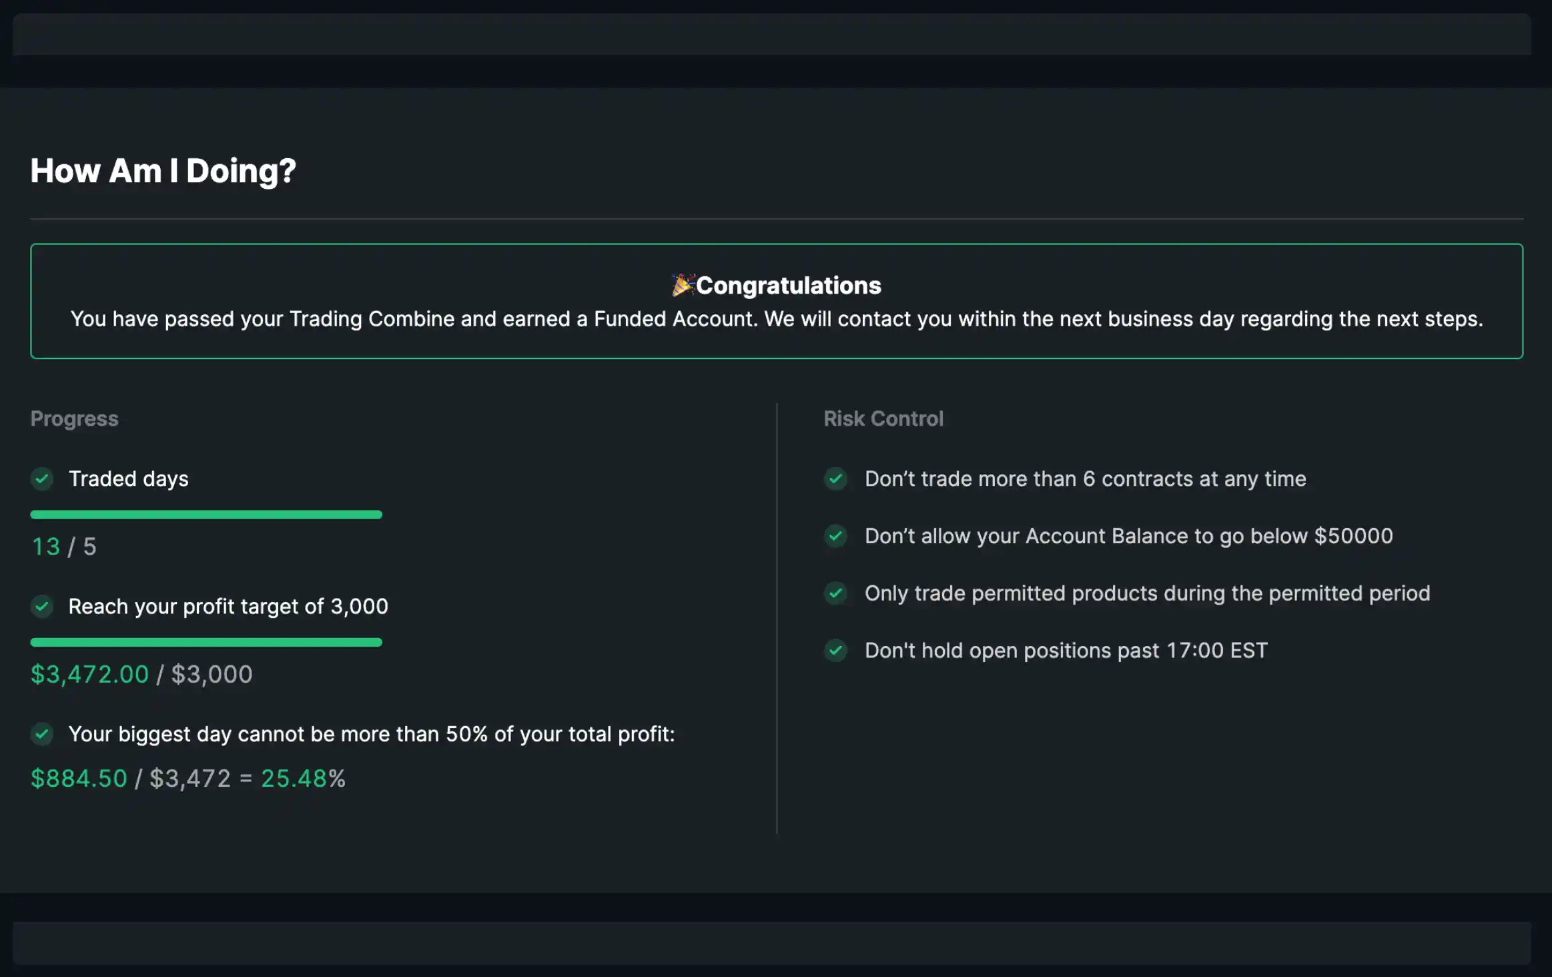Viewport: 1552px width, 977px height.
Task: Click the Congratulations banner message
Action: (776, 319)
